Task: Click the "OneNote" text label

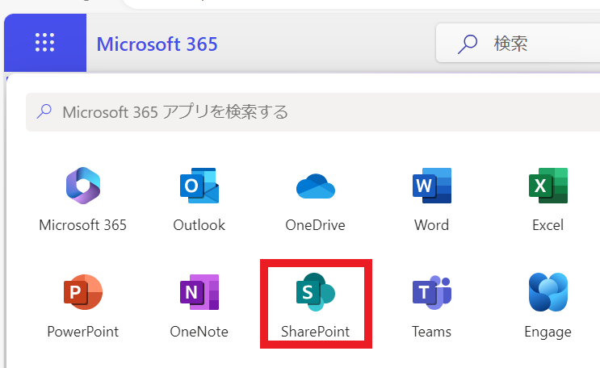Action: point(199,331)
